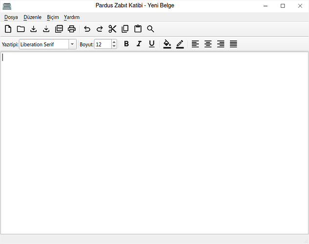Decrease font size with the Boyut down arrow
The height and width of the screenshot is (244, 309).
(114, 46)
